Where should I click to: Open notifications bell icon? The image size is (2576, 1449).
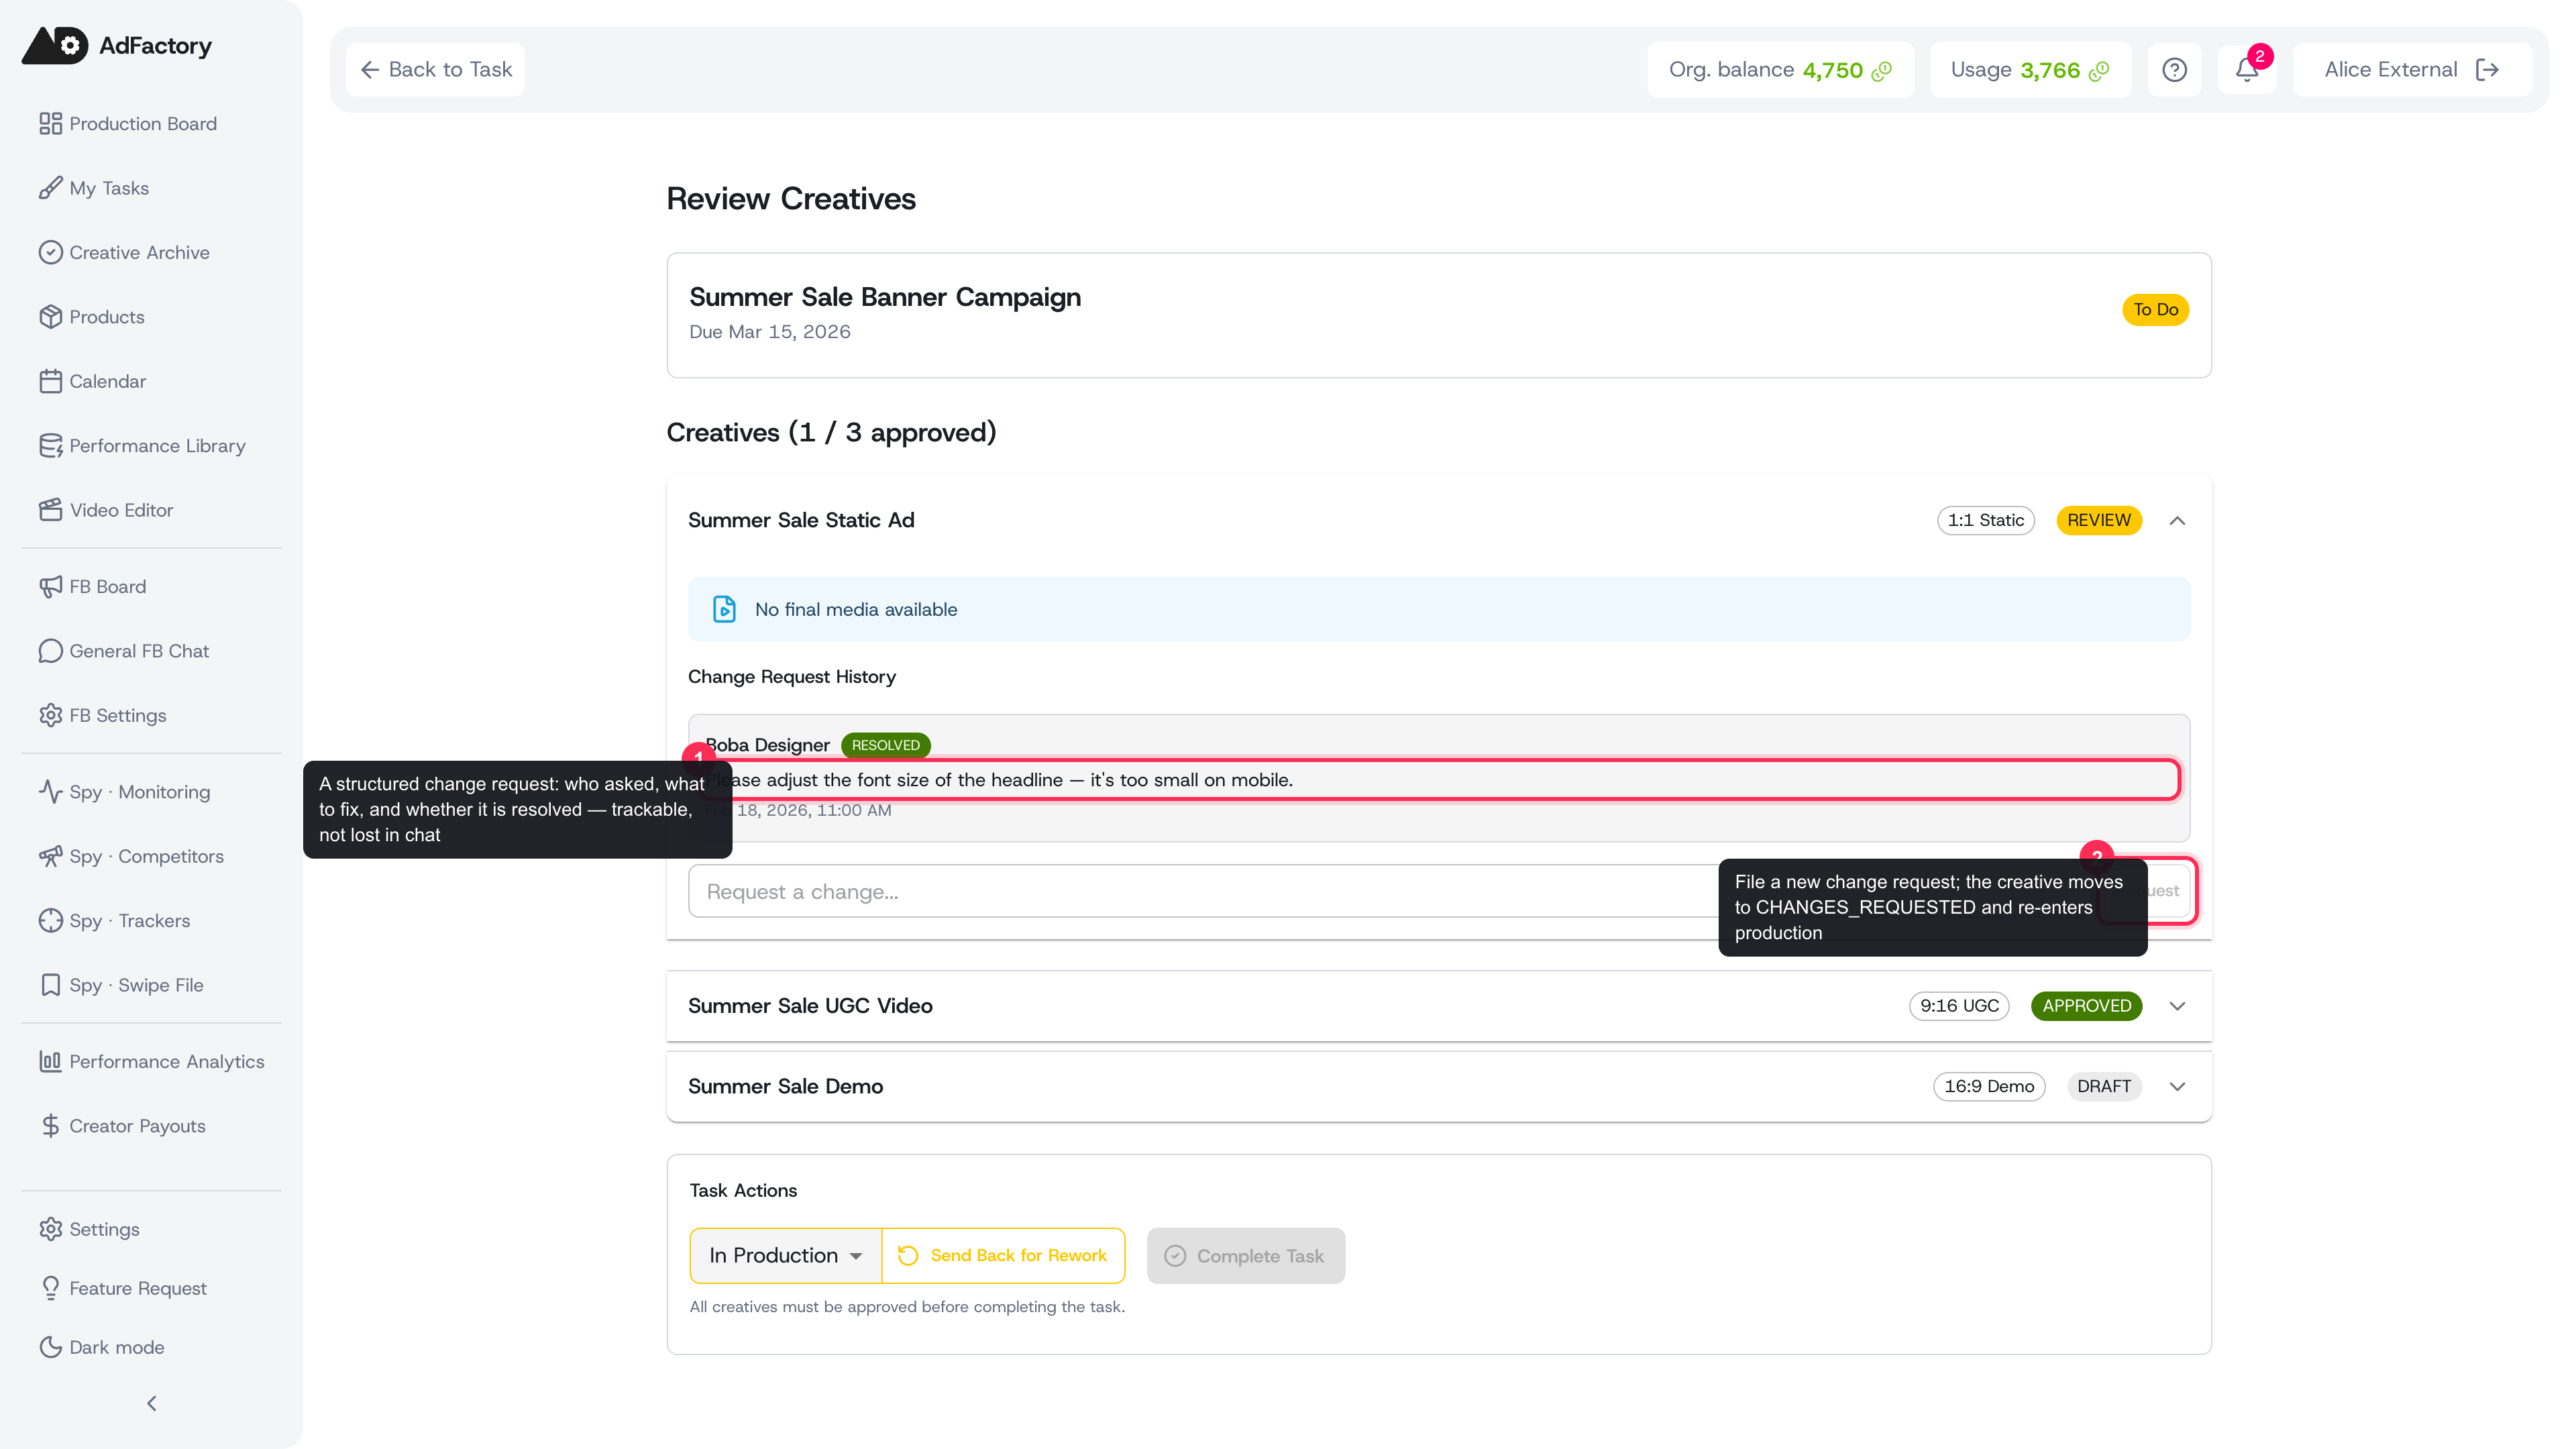(x=2246, y=70)
